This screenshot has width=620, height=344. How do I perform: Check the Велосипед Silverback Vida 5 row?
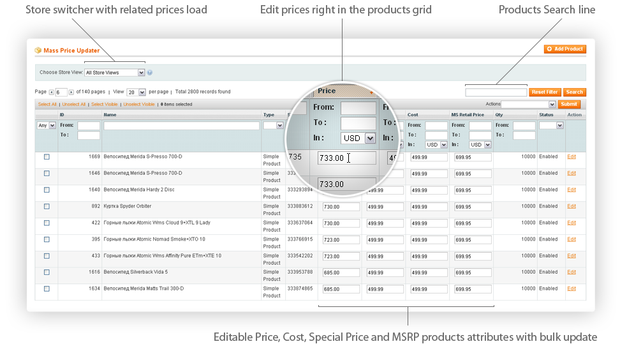click(47, 272)
